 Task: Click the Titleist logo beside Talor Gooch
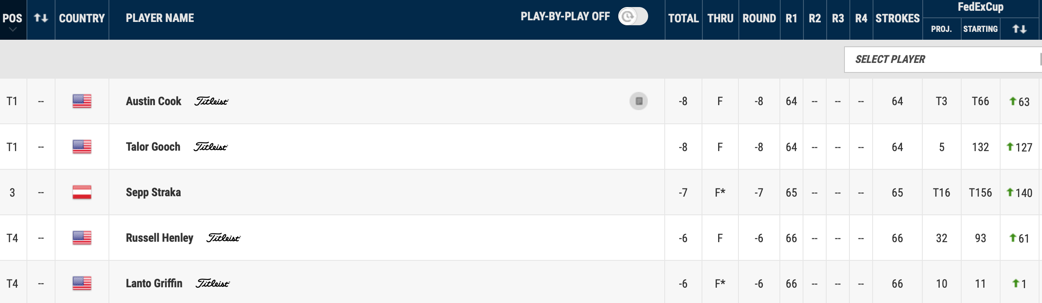coord(210,147)
